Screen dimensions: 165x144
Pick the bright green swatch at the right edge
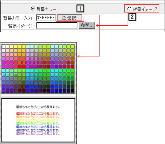click(x=72, y=71)
